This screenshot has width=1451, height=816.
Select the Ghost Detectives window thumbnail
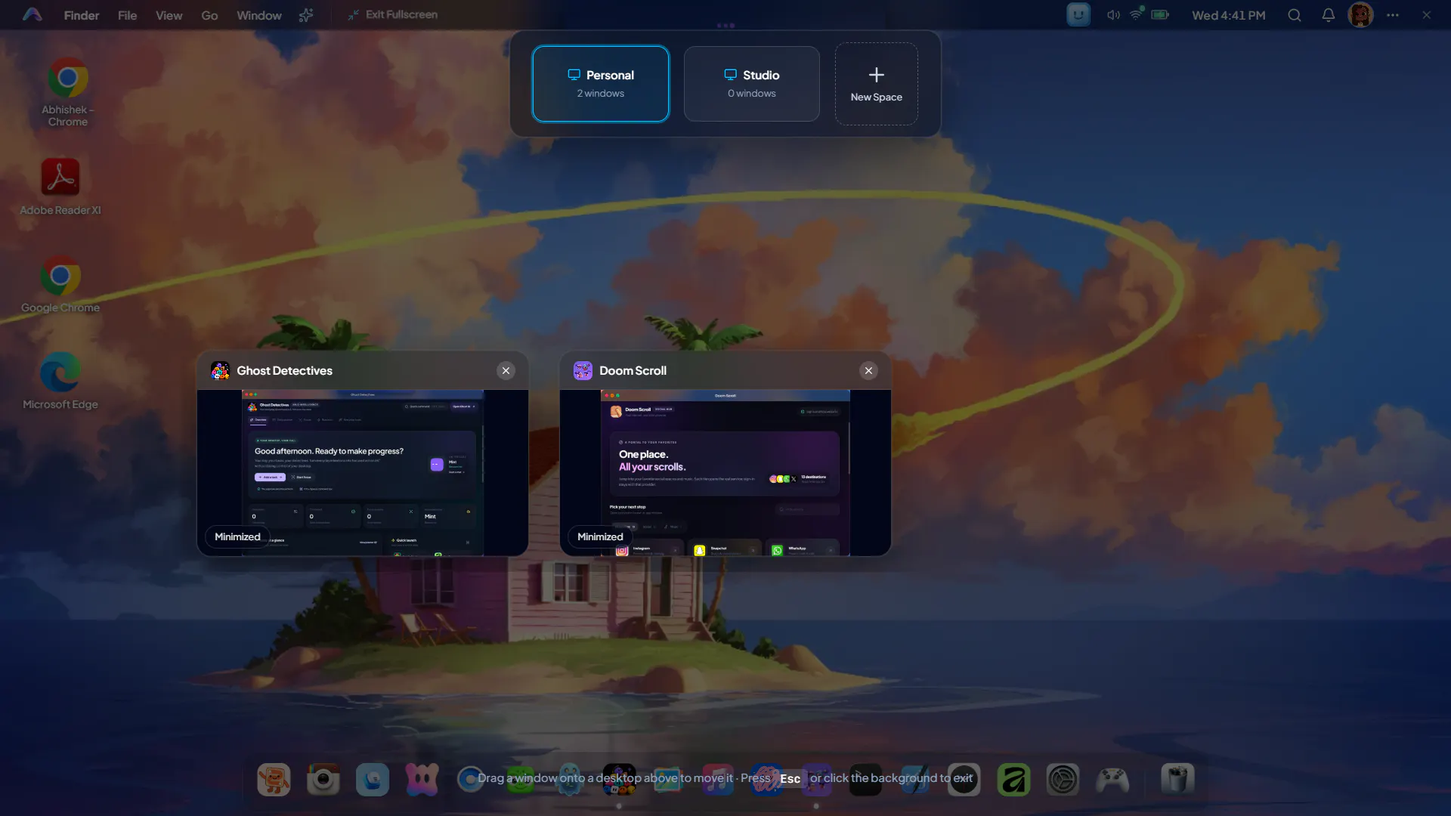pyautogui.click(x=363, y=473)
